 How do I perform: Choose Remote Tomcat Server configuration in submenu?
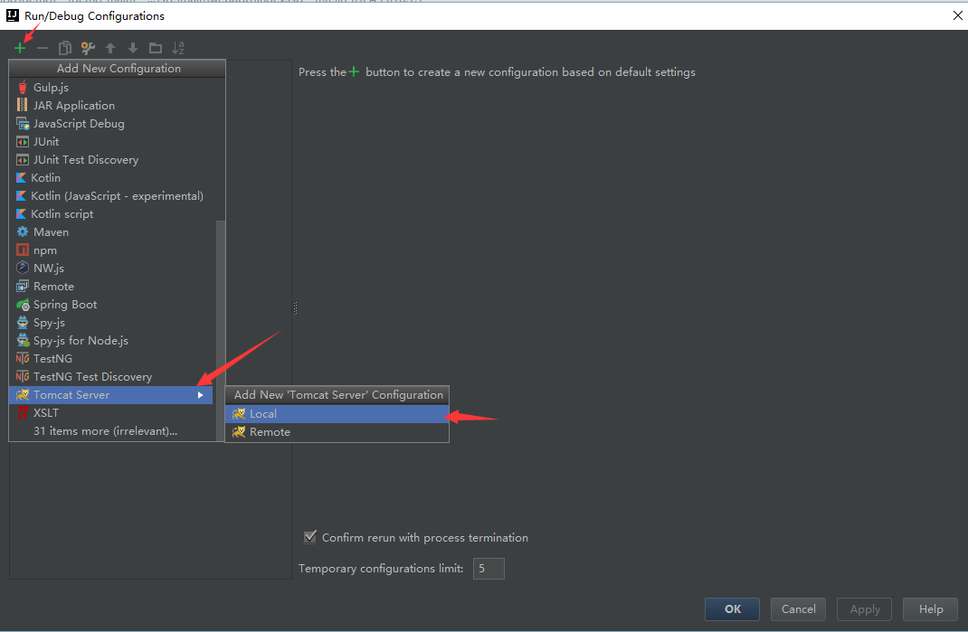point(337,432)
